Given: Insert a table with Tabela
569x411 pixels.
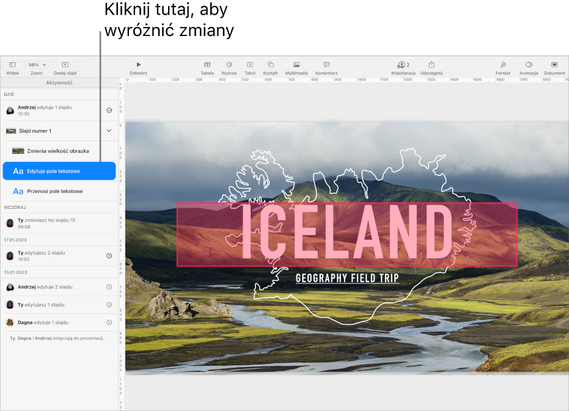Looking at the screenshot, I should pos(207,65).
